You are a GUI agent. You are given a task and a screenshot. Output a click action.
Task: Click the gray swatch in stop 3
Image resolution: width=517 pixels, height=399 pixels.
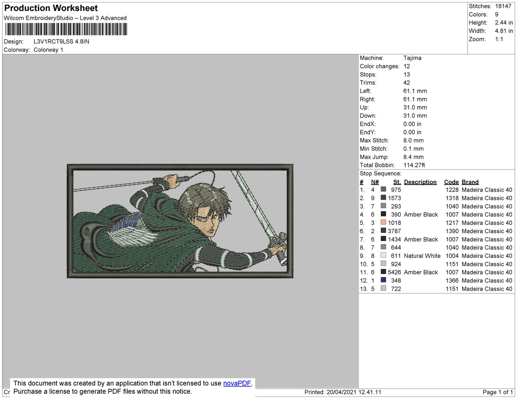(383, 206)
